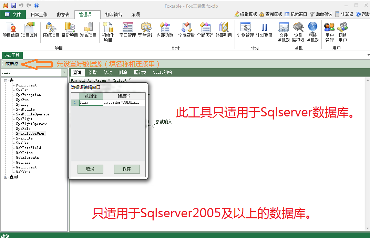Select the SysException table in tree
370x238 pixels.
[28, 95]
